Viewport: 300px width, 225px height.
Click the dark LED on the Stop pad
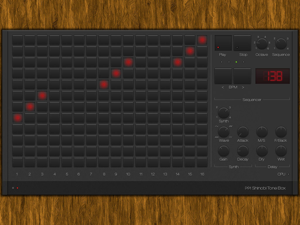point(237,47)
